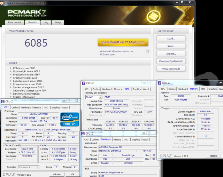This screenshot has height=177, width=223.
Task: Click the Module Size 2048 MBytes field
Action: [116, 101]
